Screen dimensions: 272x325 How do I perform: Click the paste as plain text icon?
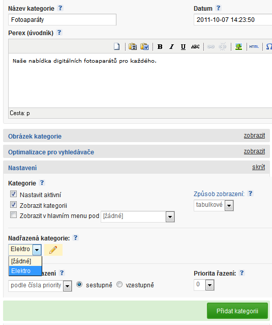pyautogui.click(x=133, y=47)
